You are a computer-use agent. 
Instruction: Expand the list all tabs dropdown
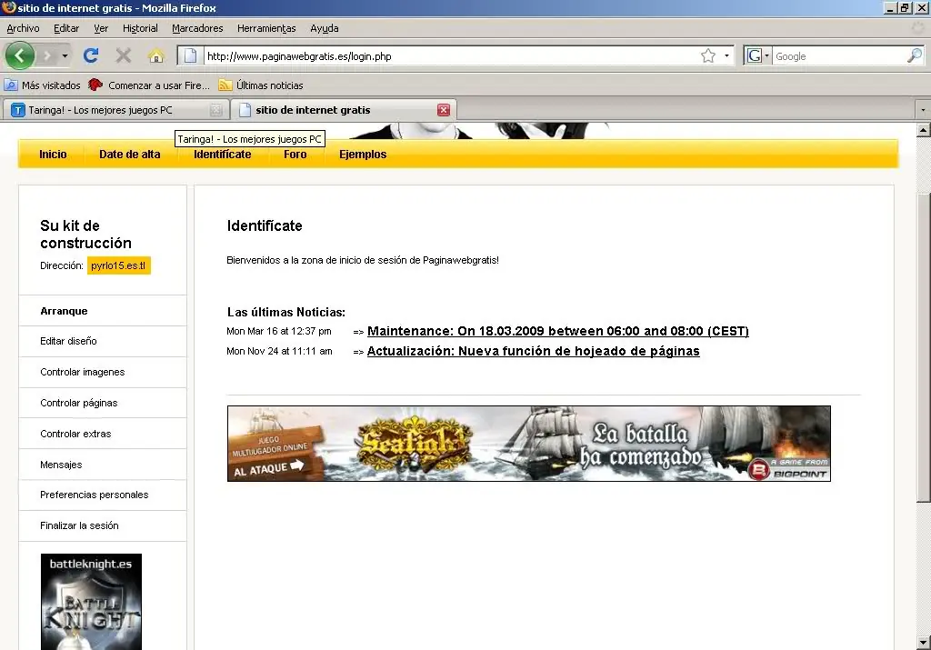923,110
